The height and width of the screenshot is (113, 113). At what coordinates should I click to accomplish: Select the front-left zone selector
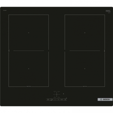point(55,96)
